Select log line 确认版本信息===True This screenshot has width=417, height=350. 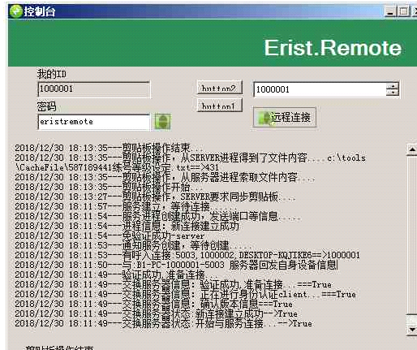(153, 304)
